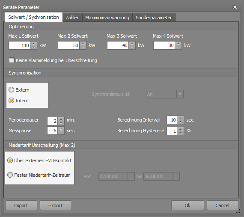Image resolution: width=244 pixels, height=217 pixels.
Task: Click the Periodendauer minutes field
Action: coord(53,121)
